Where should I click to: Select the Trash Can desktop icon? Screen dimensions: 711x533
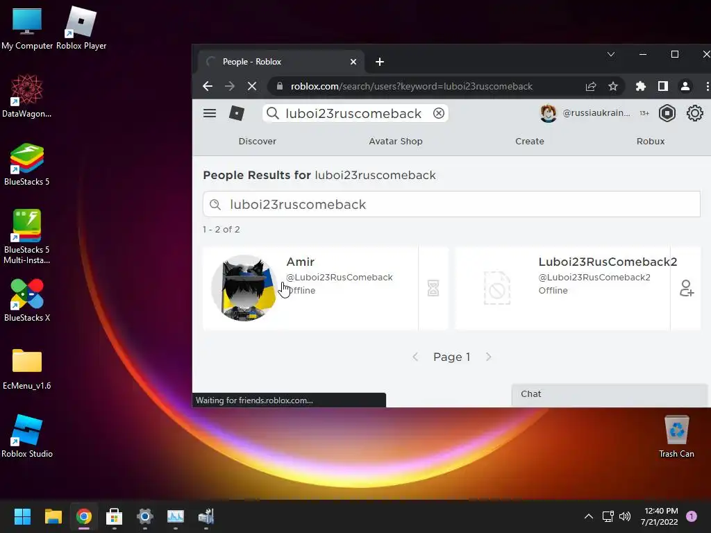[x=676, y=437]
